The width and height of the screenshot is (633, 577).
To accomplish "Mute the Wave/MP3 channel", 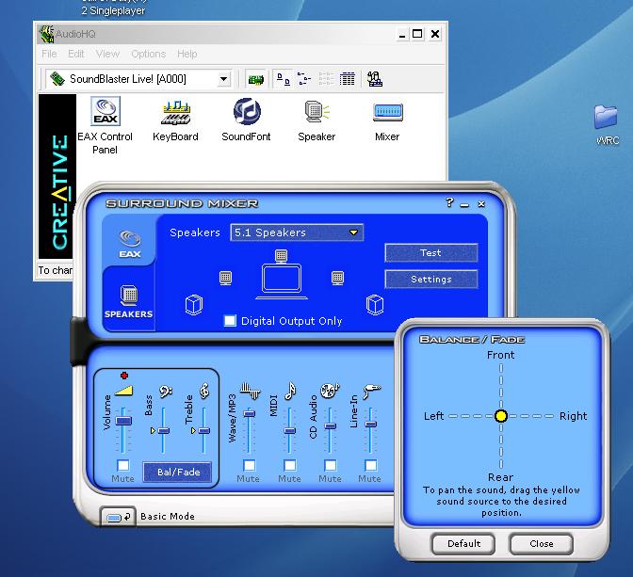I will pos(249,465).
